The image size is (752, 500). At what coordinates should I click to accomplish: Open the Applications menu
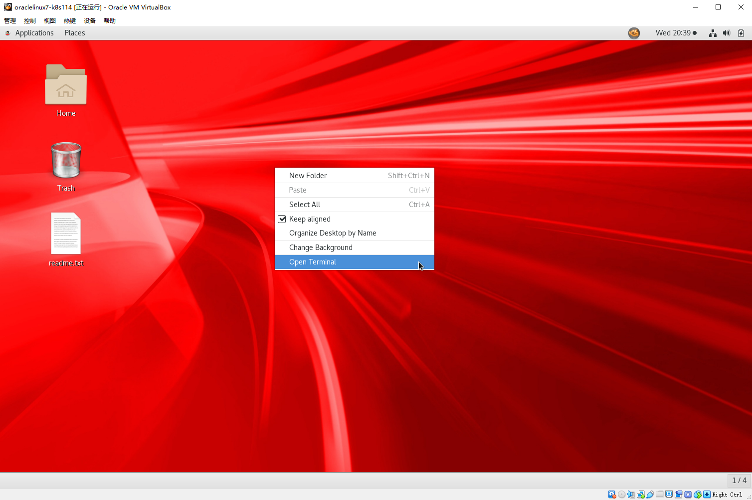tap(34, 32)
